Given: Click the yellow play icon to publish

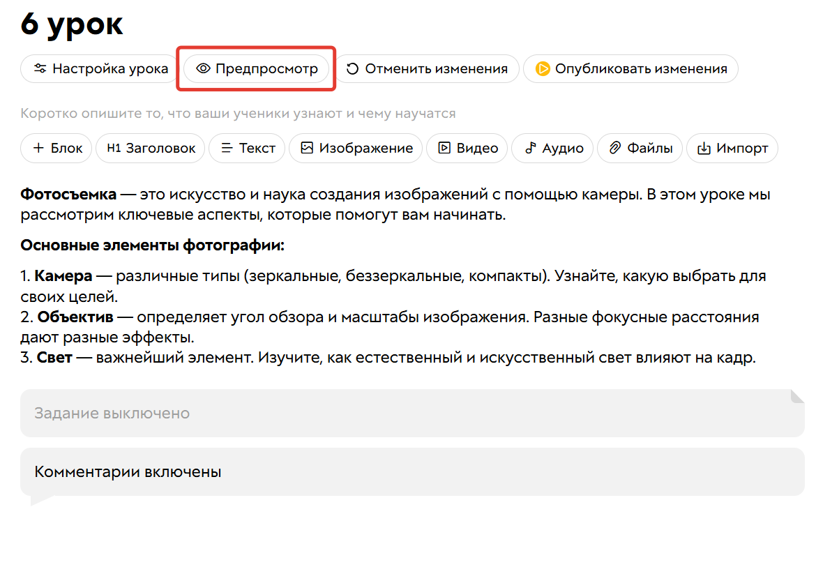Looking at the screenshot, I should (543, 69).
